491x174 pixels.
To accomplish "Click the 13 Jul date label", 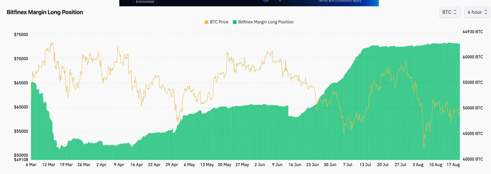I will tap(365, 165).
